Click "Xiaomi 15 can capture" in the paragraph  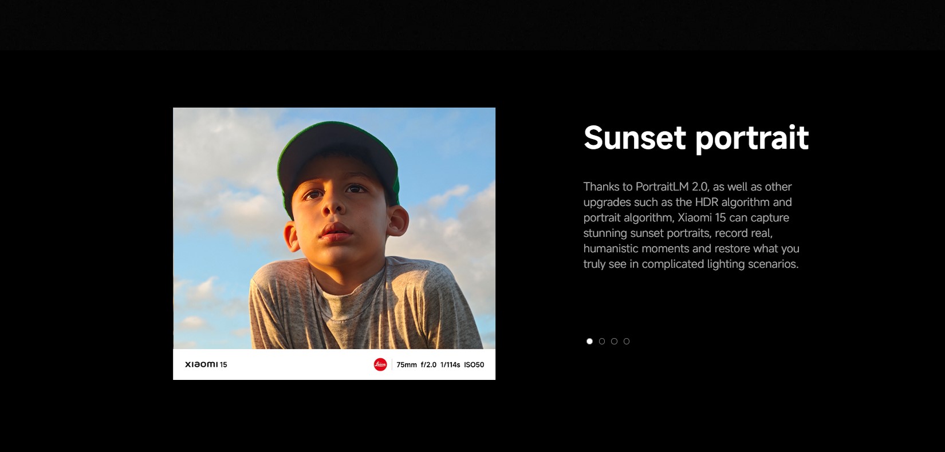[733, 218]
